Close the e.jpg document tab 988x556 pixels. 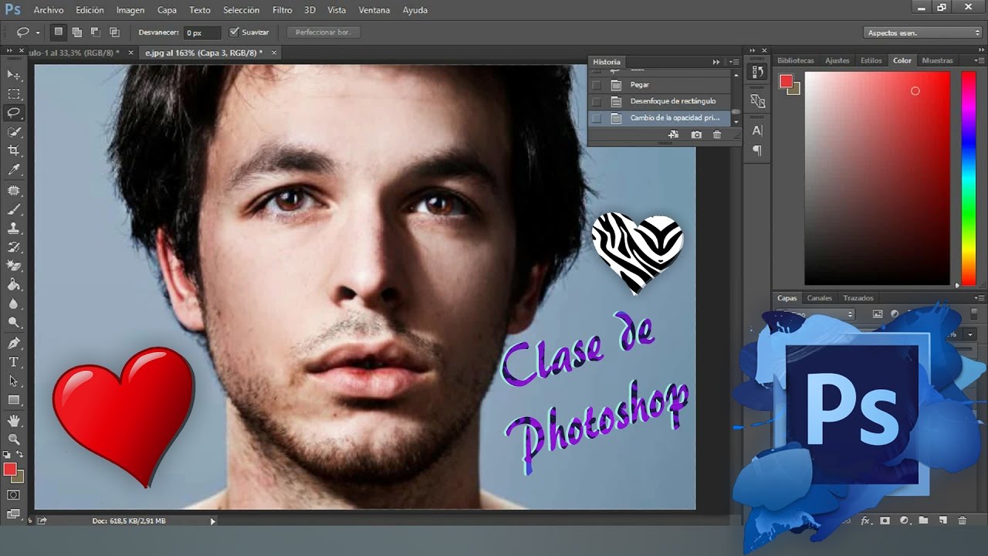(273, 53)
